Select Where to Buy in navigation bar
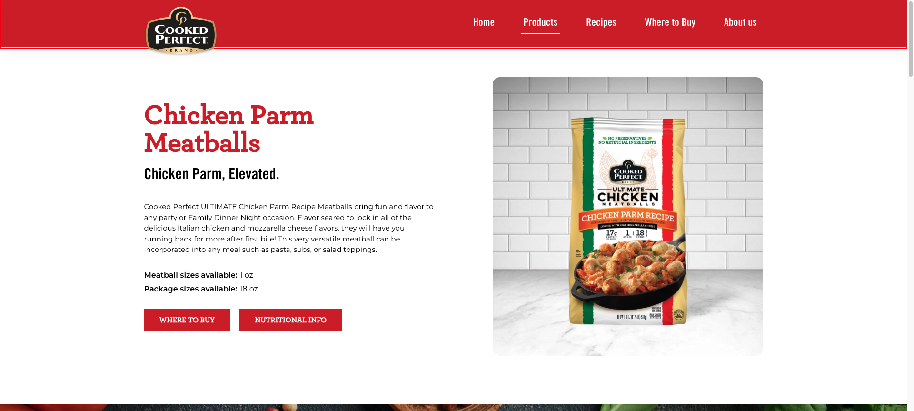Image resolution: width=914 pixels, height=411 pixels. click(670, 22)
